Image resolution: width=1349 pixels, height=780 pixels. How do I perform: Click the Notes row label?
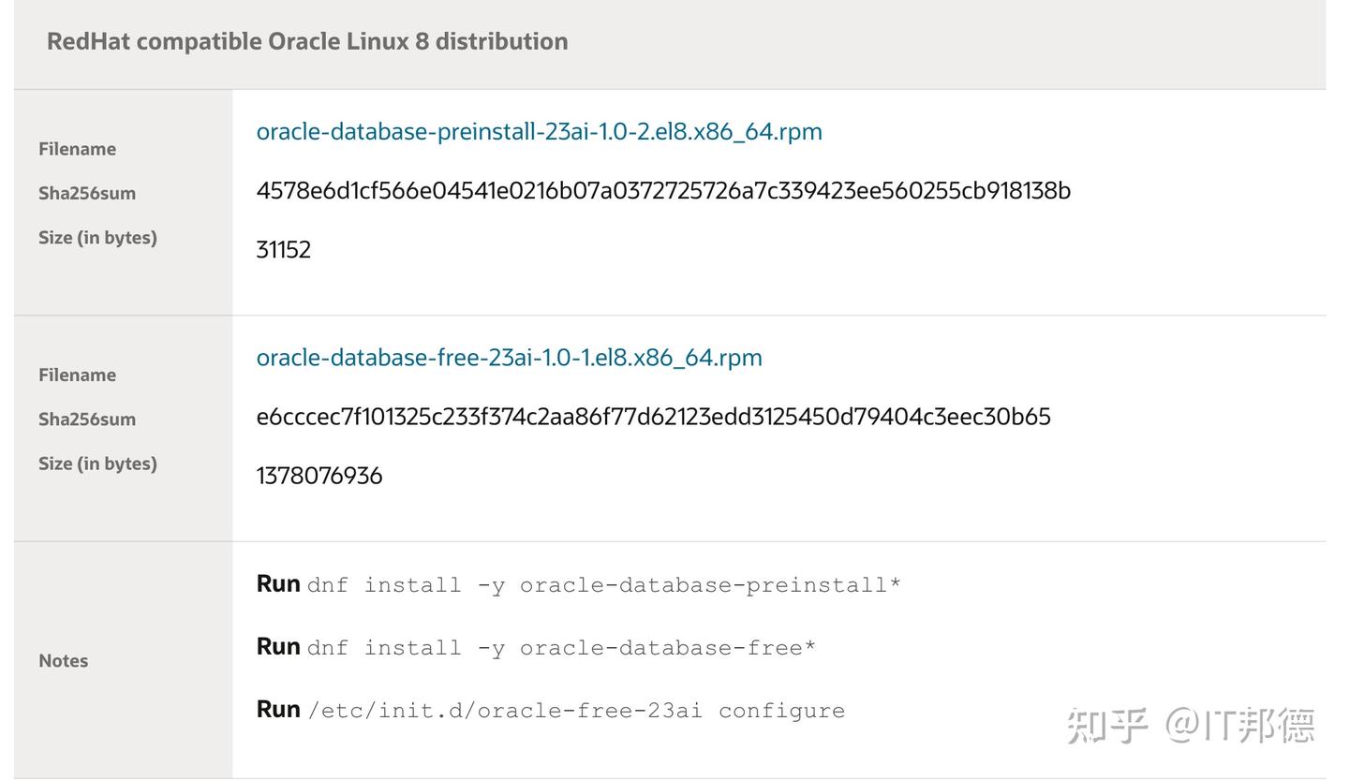(x=63, y=661)
